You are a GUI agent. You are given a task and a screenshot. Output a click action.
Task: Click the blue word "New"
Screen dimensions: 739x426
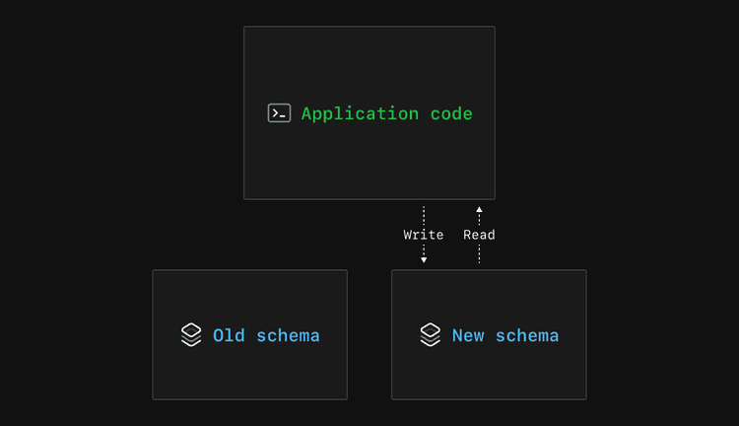tap(468, 335)
